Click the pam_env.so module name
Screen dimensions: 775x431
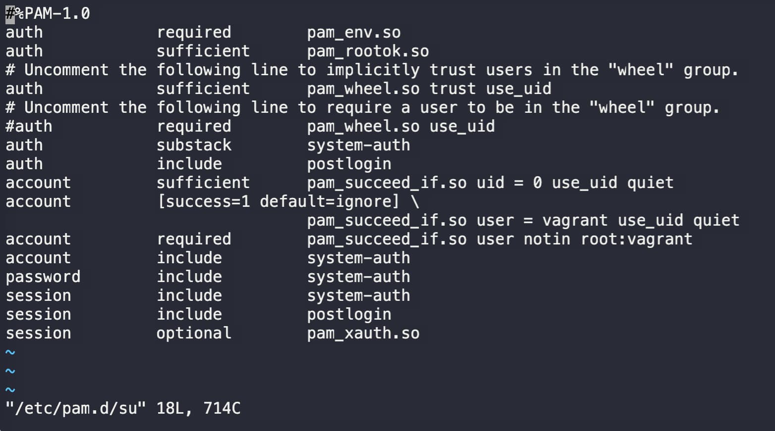[354, 33]
